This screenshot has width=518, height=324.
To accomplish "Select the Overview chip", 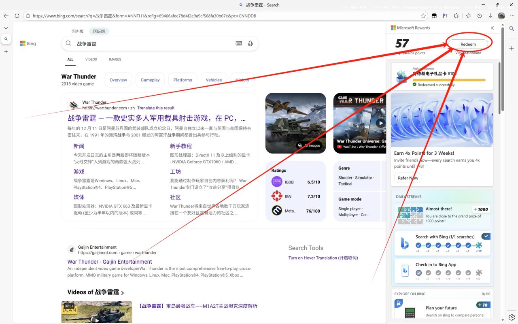I will coord(118,80).
